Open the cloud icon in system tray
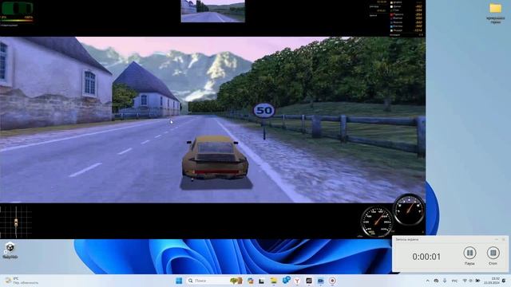This screenshot has height=287, width=511. tap(436, 281)
